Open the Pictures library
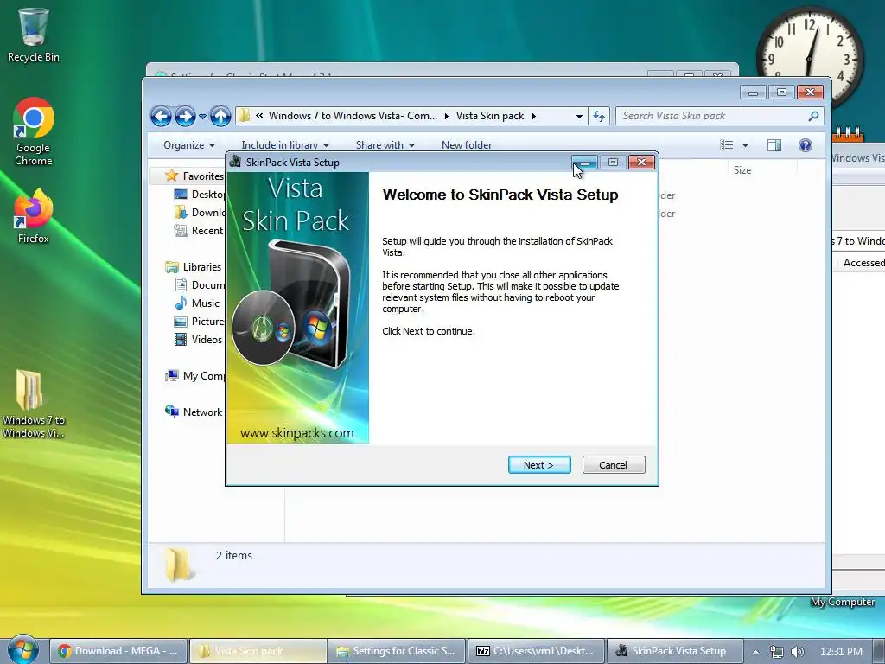Screen dimensions: 885x664 pyautogui.click(x=200, y=322)
